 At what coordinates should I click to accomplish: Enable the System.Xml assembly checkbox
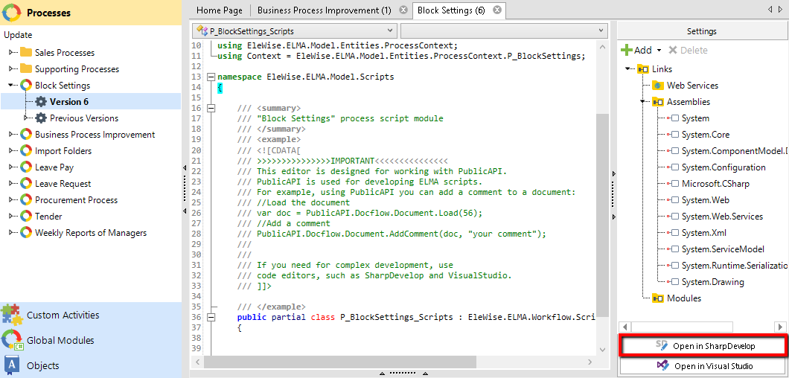(674, 233)
